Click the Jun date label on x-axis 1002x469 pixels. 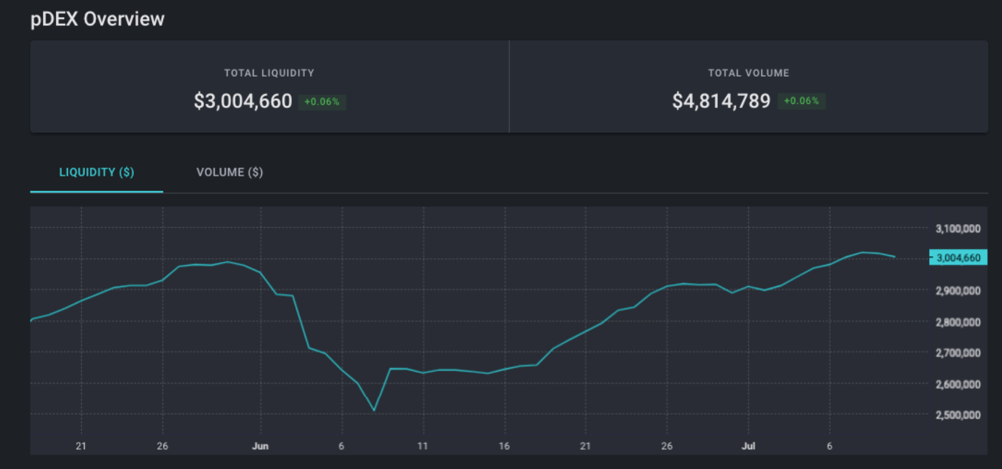pyautogui.click(x=260, y=446)
